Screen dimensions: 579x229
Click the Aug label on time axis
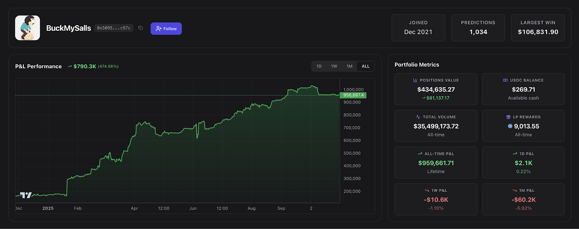pos(251,208)
